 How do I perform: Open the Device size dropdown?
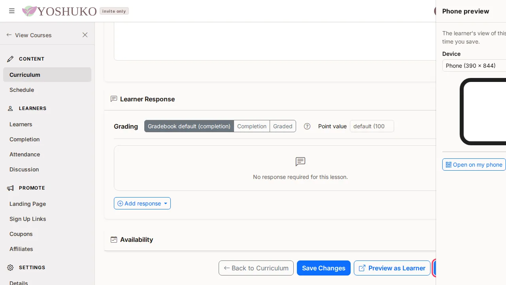click(474, 66)
